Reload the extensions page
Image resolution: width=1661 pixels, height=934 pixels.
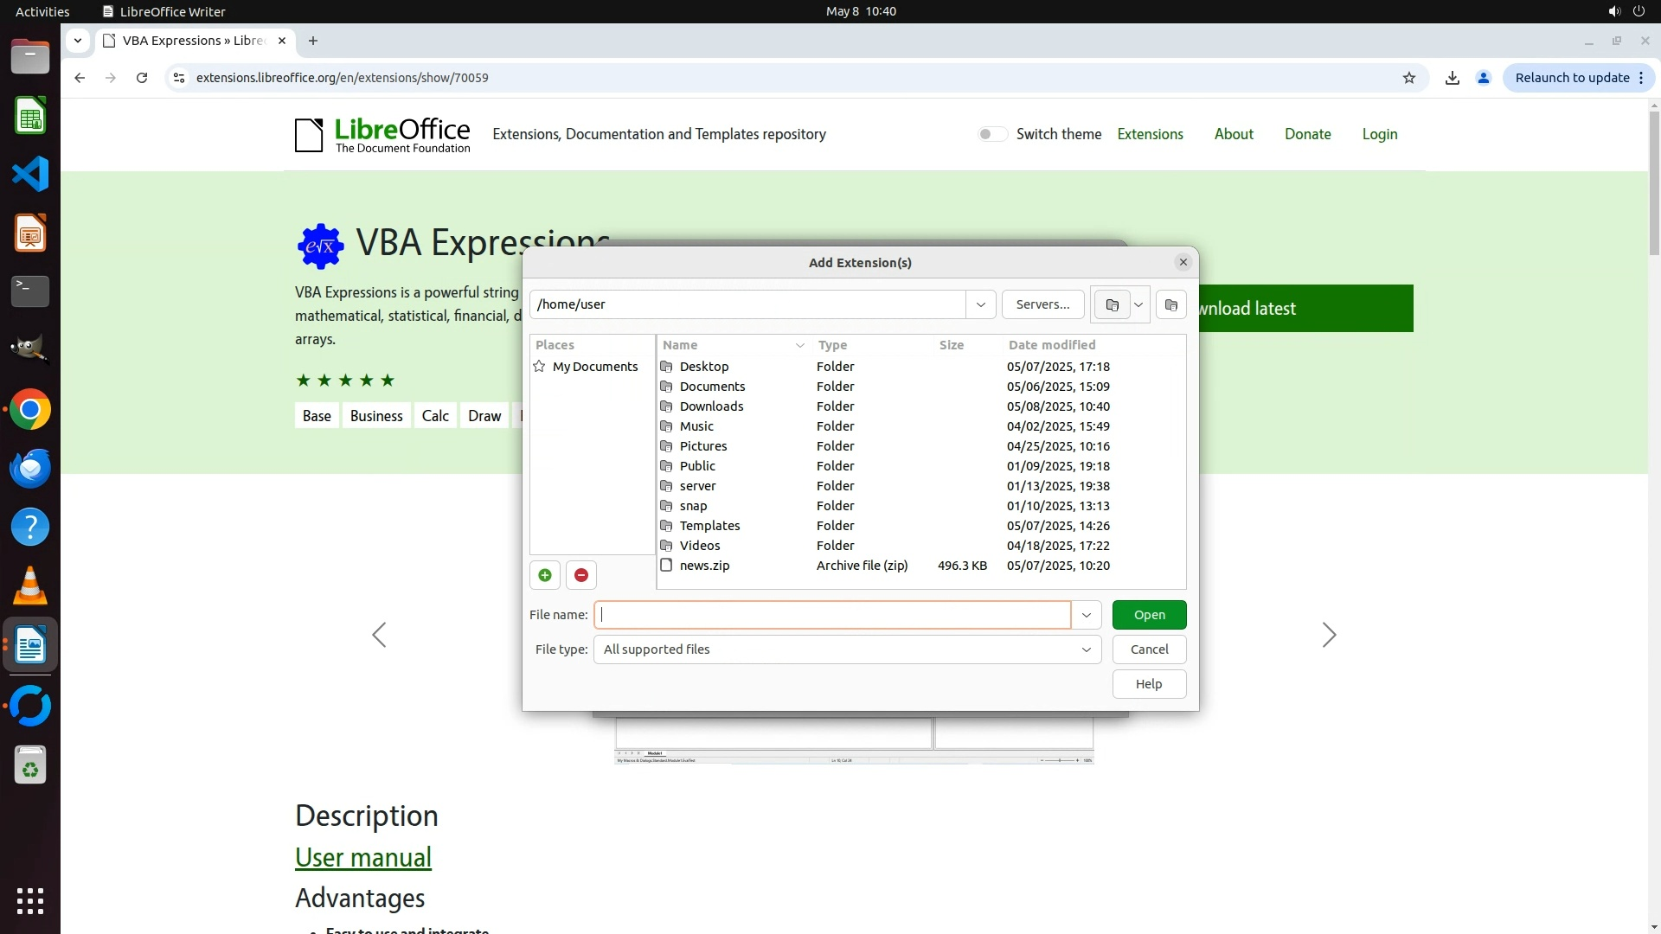(142, 78)
